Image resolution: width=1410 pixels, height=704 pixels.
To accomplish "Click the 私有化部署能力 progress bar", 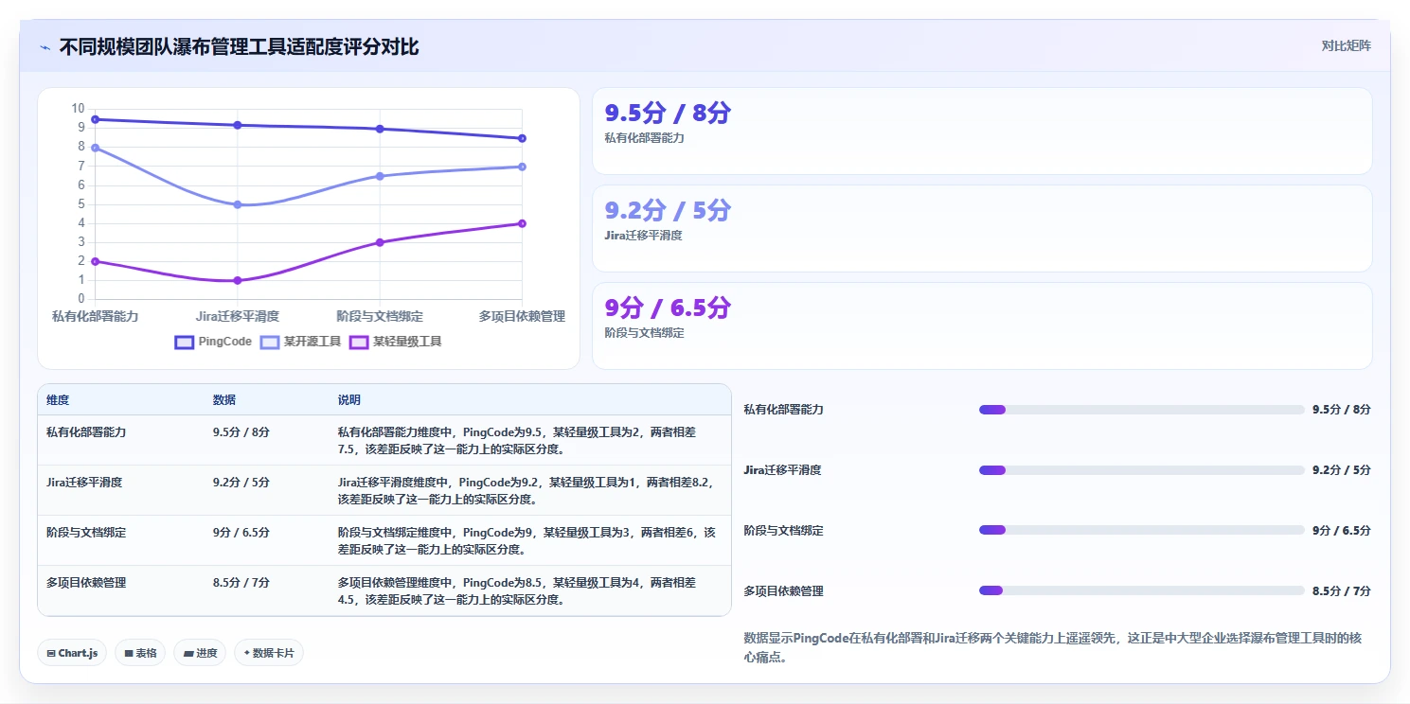I will 1142,410.
